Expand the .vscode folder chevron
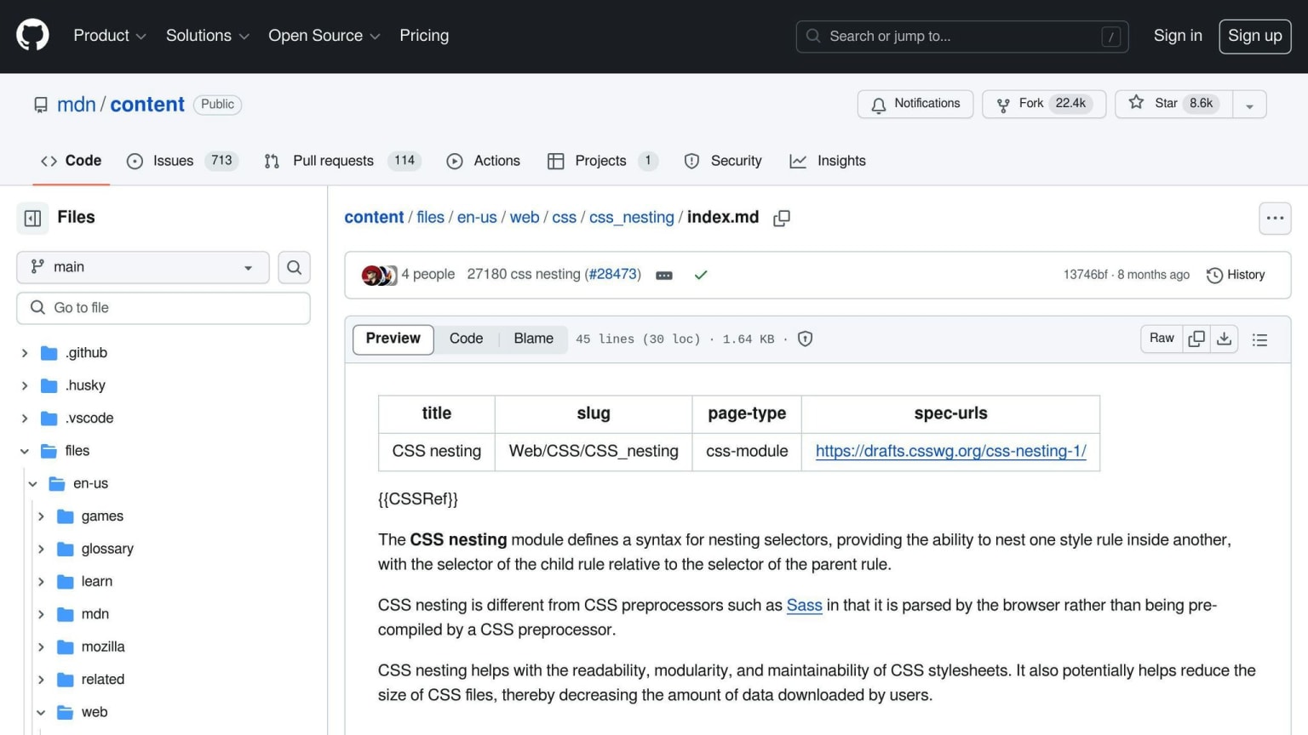Viewport: 1308px width, 735px height. [x=25, y=419]
